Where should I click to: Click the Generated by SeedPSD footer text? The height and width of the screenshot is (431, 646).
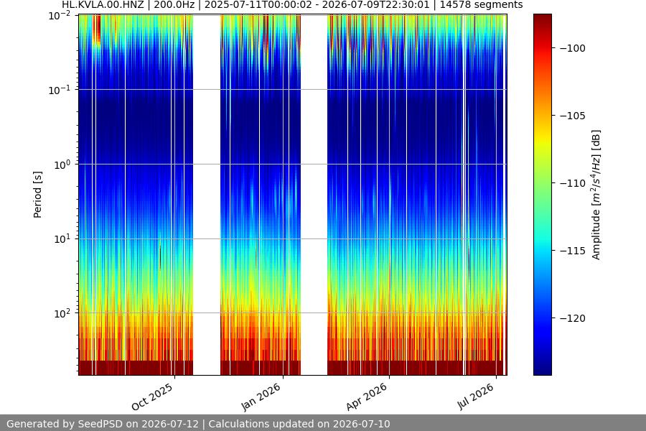click(103, 424)
